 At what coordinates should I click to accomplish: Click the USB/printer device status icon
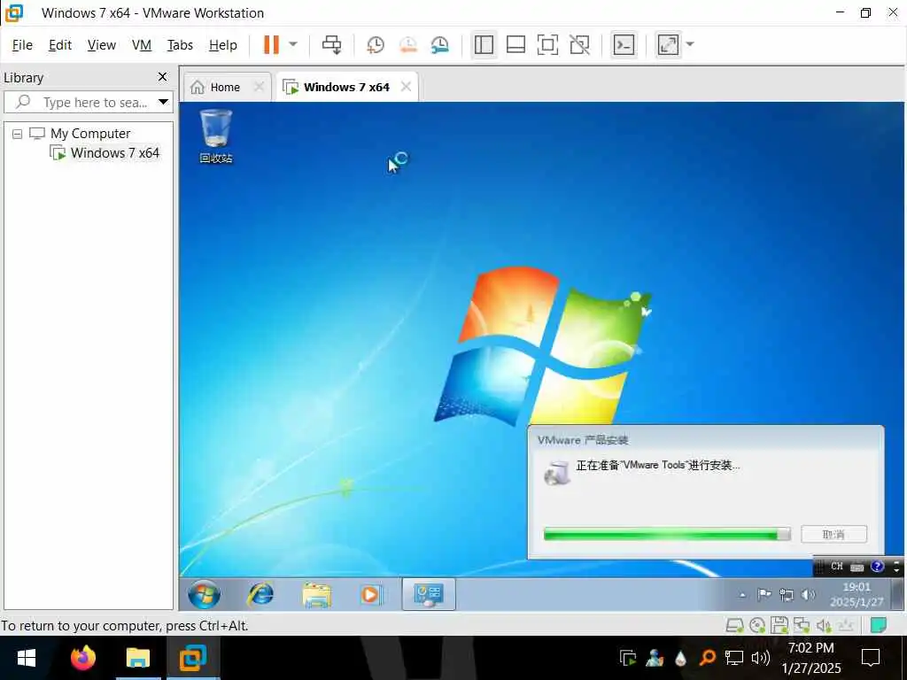tap(845, 626)
